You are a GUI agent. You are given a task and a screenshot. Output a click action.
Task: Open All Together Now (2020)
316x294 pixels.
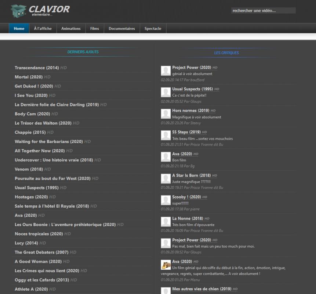click(40, 151)
